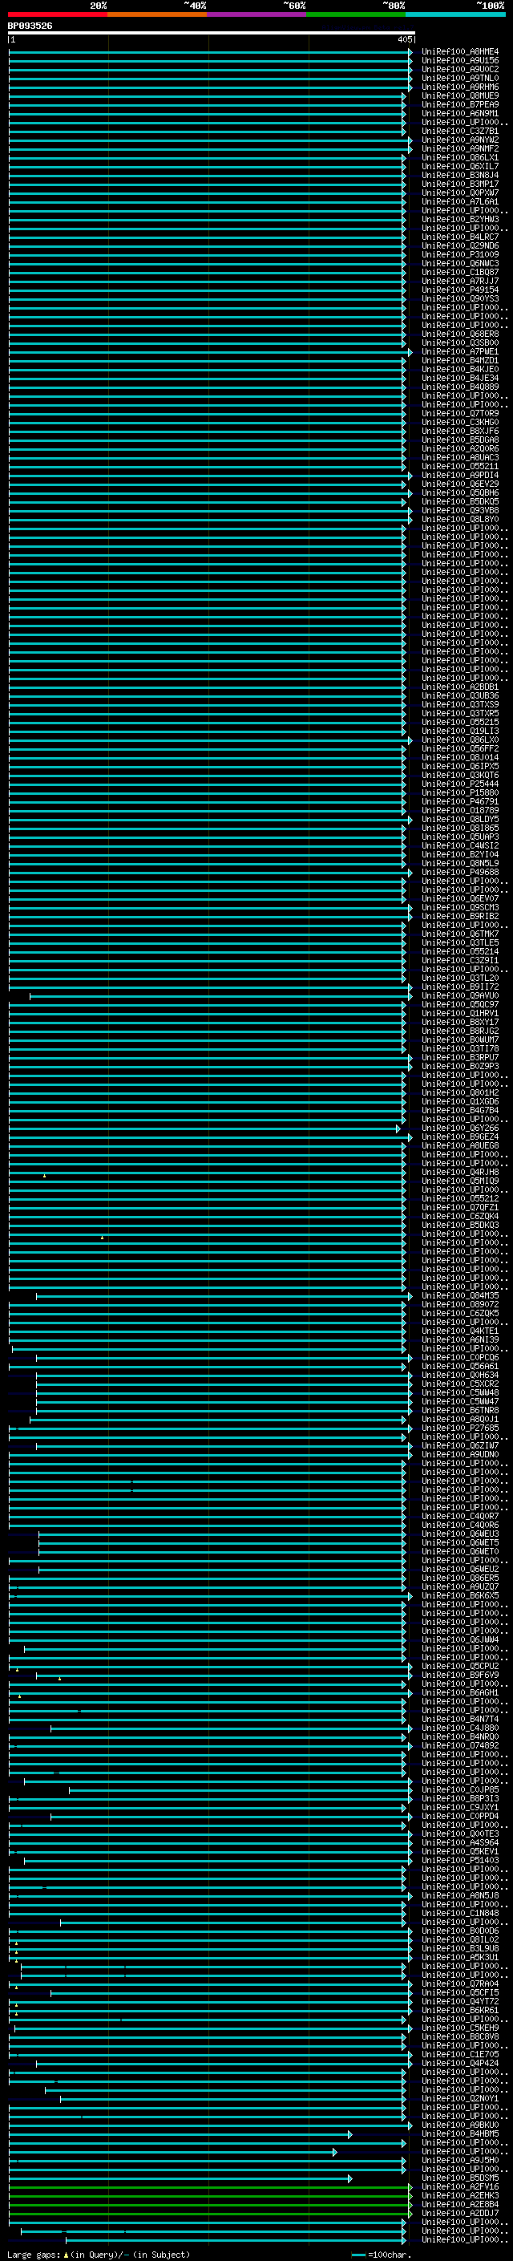
Task: Select hit label UniRef100_B6K6X5
Action: (x=459, y=1595)
